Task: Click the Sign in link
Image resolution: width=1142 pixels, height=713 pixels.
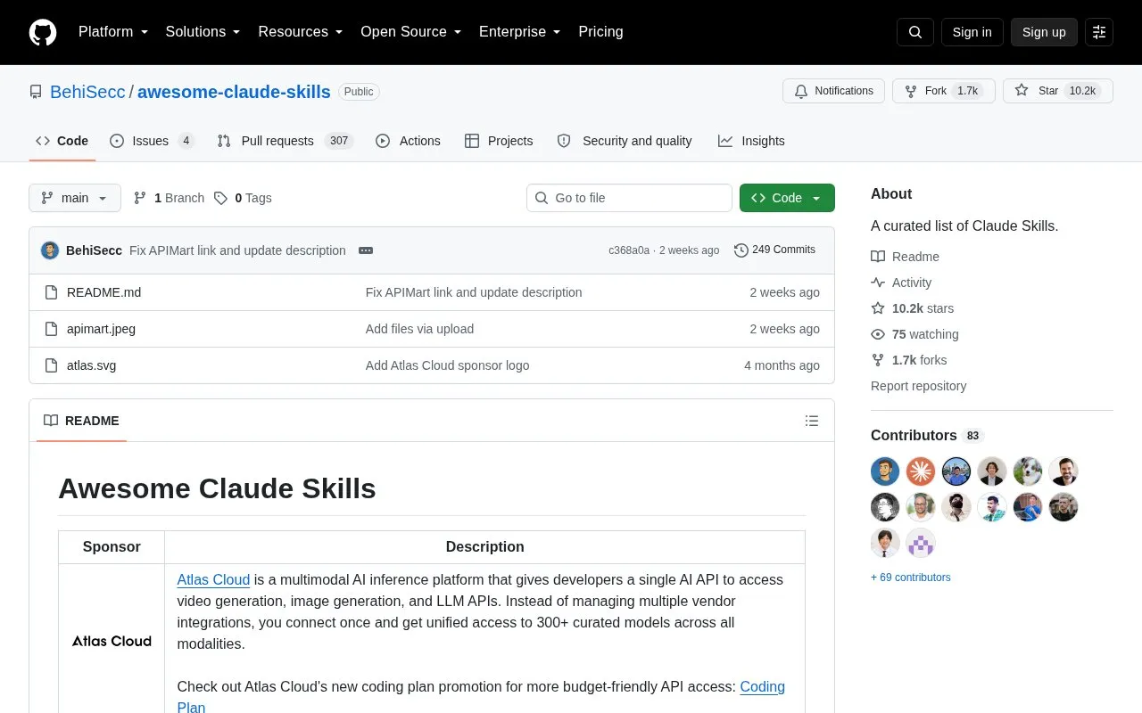Action: coord(972,32)
